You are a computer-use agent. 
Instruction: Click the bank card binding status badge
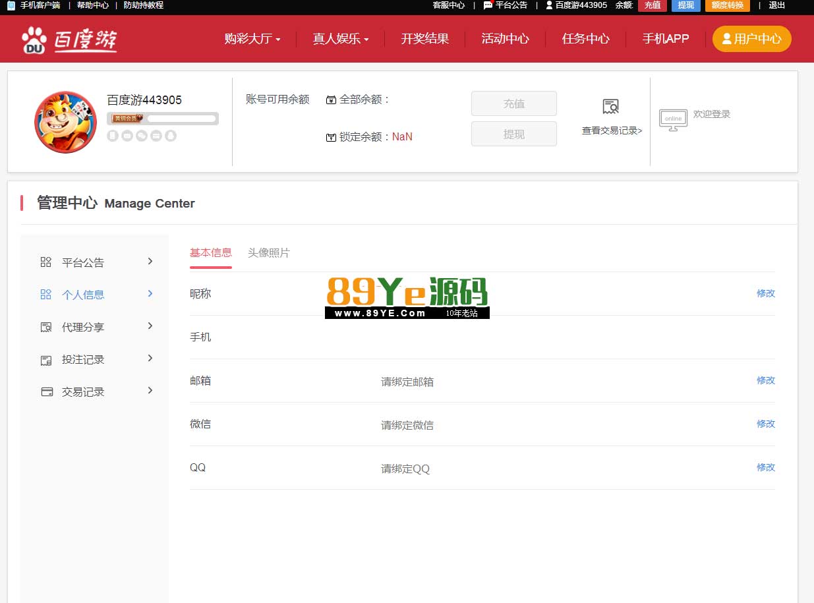click(156, 136)
